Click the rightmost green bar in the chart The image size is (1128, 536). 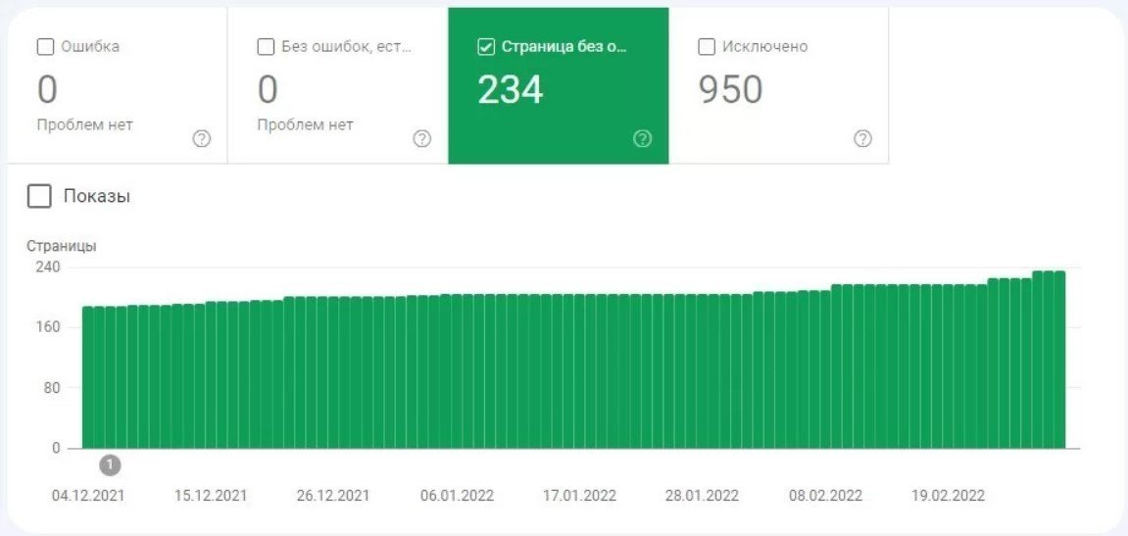tap(1059, 361)
